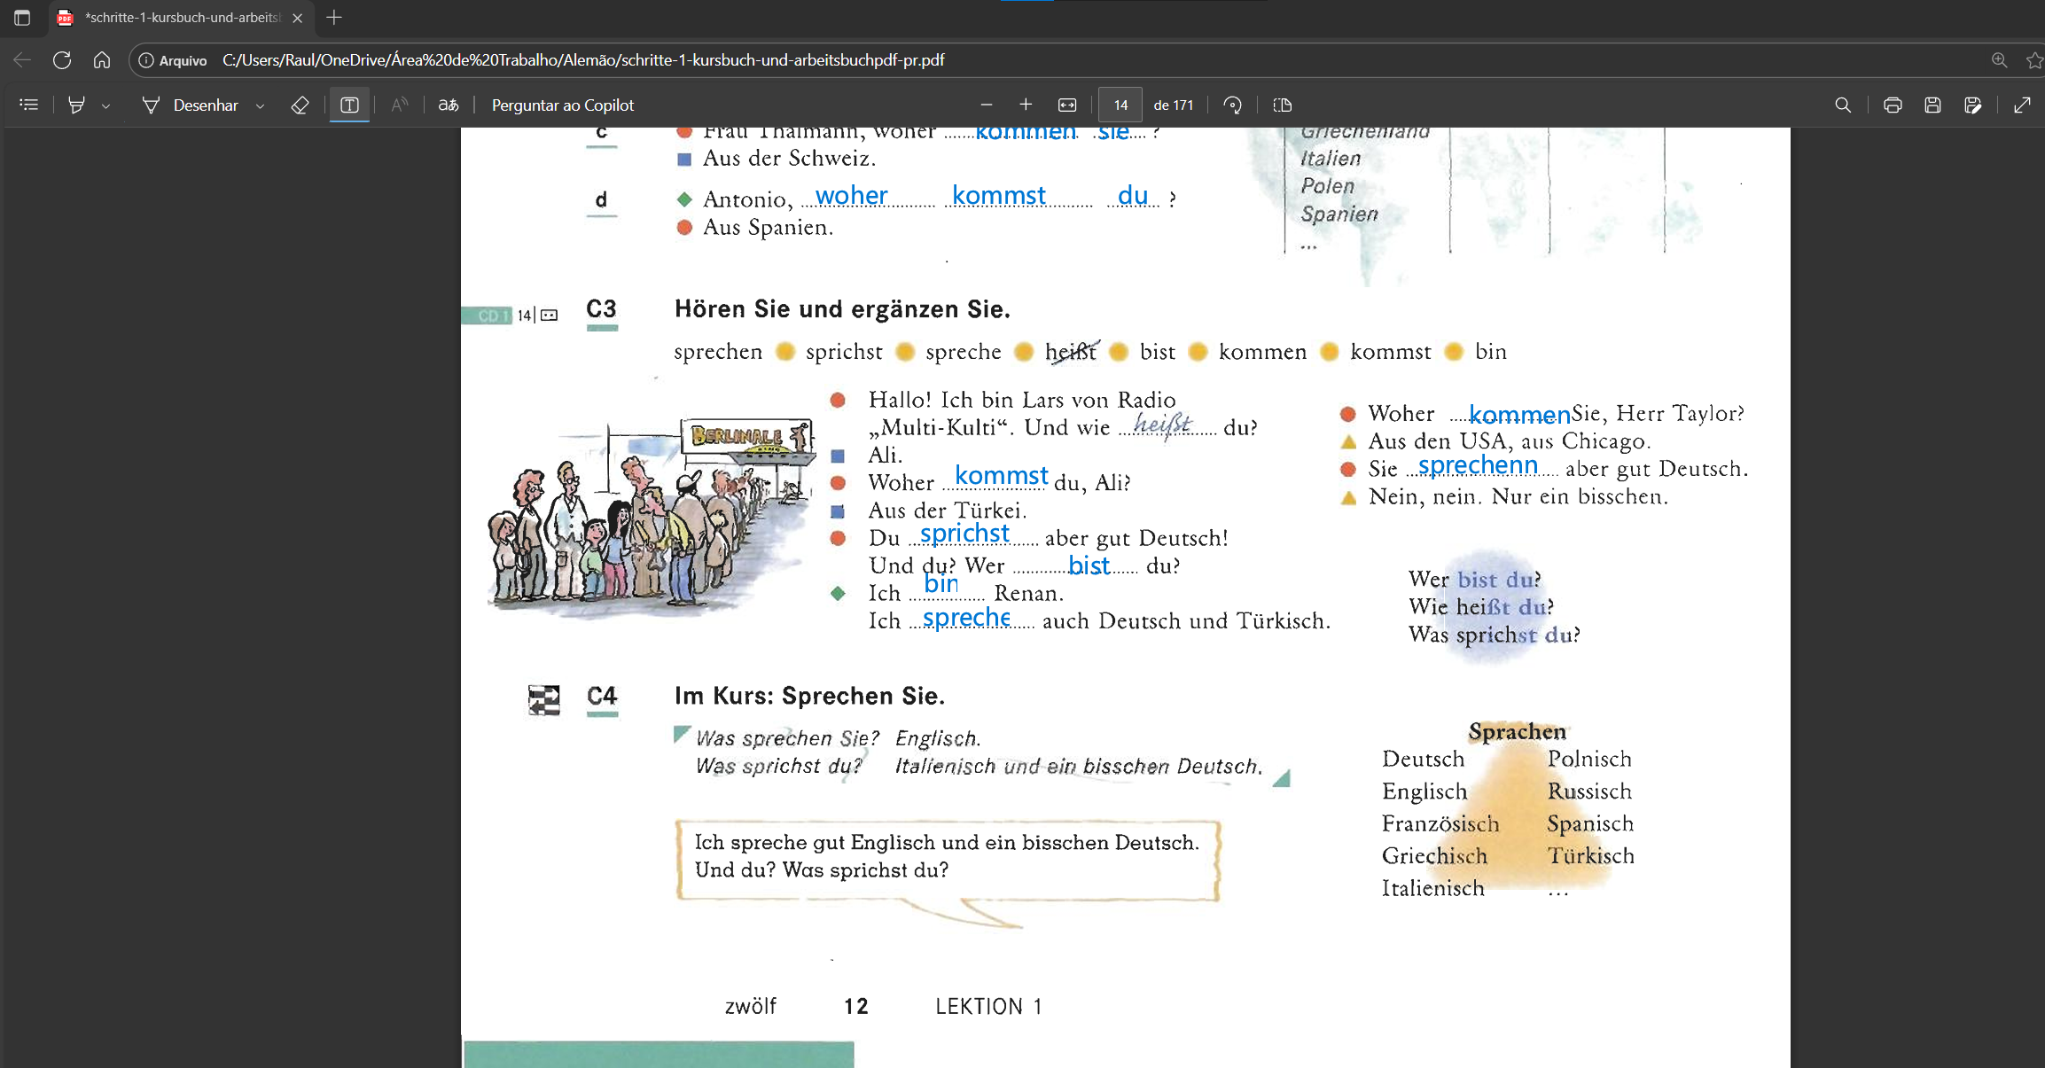This screenshot has height=1068, width=2045.
Task: Click Perguntar ao Copilot
Action: pyautogui.click(x=562, y=105)
